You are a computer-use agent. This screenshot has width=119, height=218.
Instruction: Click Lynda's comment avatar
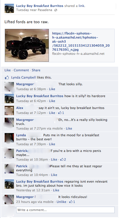9,138
